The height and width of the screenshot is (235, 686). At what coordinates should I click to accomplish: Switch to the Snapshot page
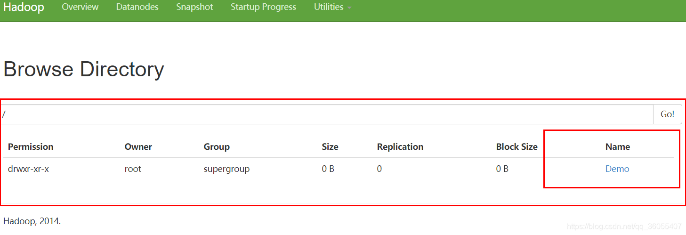point(194,7)
